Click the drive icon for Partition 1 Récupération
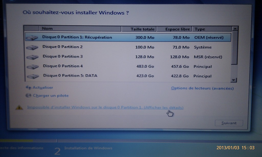This screenshot has height=157, width=262. click(32, 38)
